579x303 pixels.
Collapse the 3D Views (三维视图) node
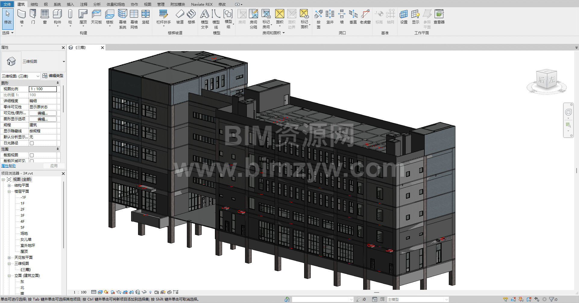coord(9,264)
